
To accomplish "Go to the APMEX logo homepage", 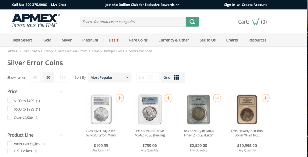I will [x=36, y=20].
